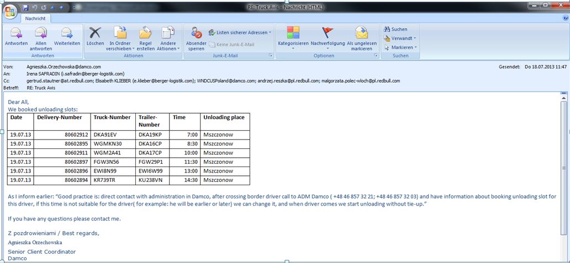The height and width of the screenshot is (263, 570).
Task: Minimize the message window
Action: [534, 5]
